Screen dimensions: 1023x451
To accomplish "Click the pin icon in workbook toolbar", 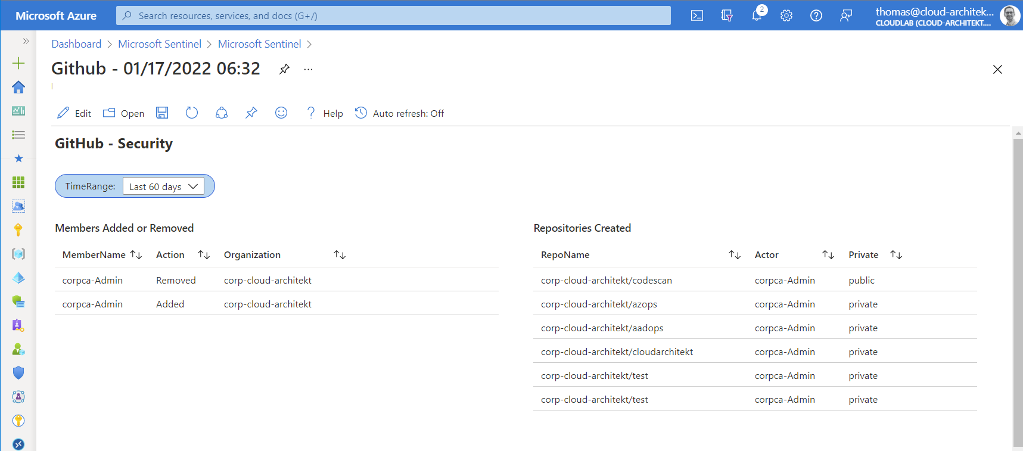I will [251, 113].
